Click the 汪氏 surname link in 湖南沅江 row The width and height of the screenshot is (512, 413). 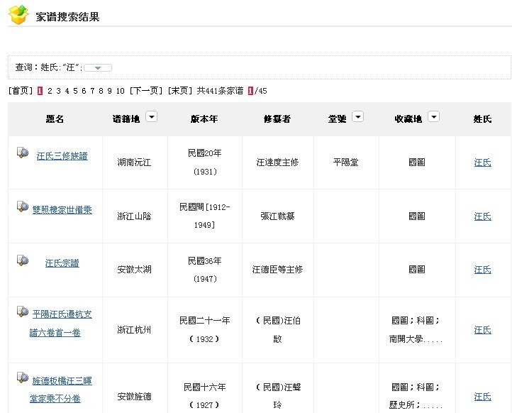[483, 163]
